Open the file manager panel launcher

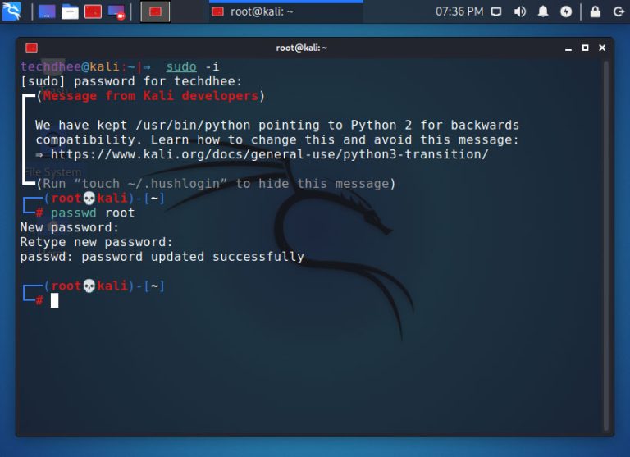70,11
